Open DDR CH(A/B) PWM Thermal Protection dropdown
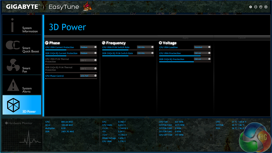This screenshot has width=272, height=153. tap(88, 69)
